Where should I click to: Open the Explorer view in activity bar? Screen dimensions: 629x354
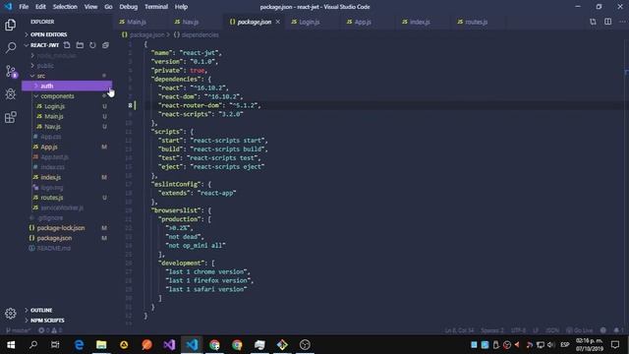(x=11, y=25)
